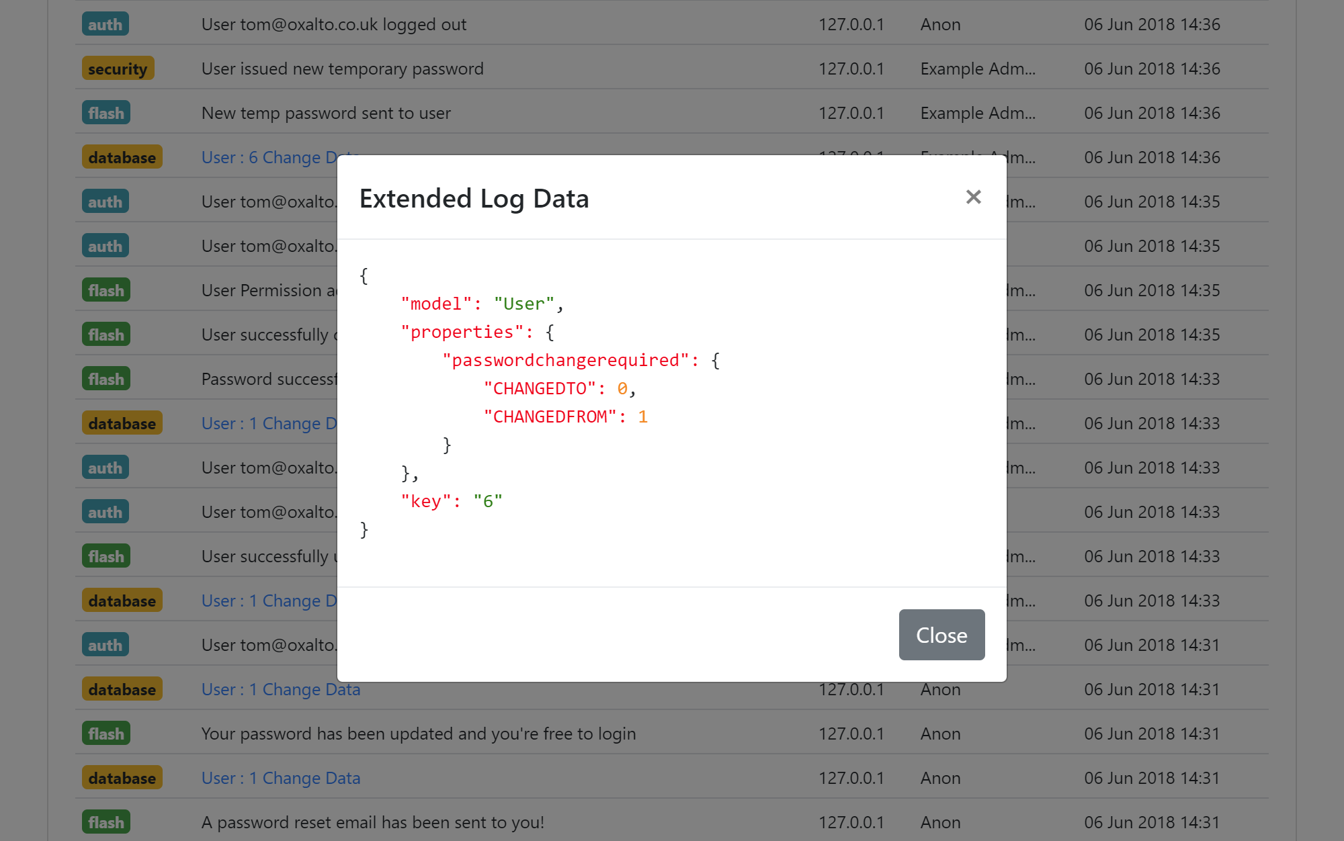This screenshot has height=841, width=1344.
Task: Click the "key": "6" JSON entry
Action: (451, 502)
